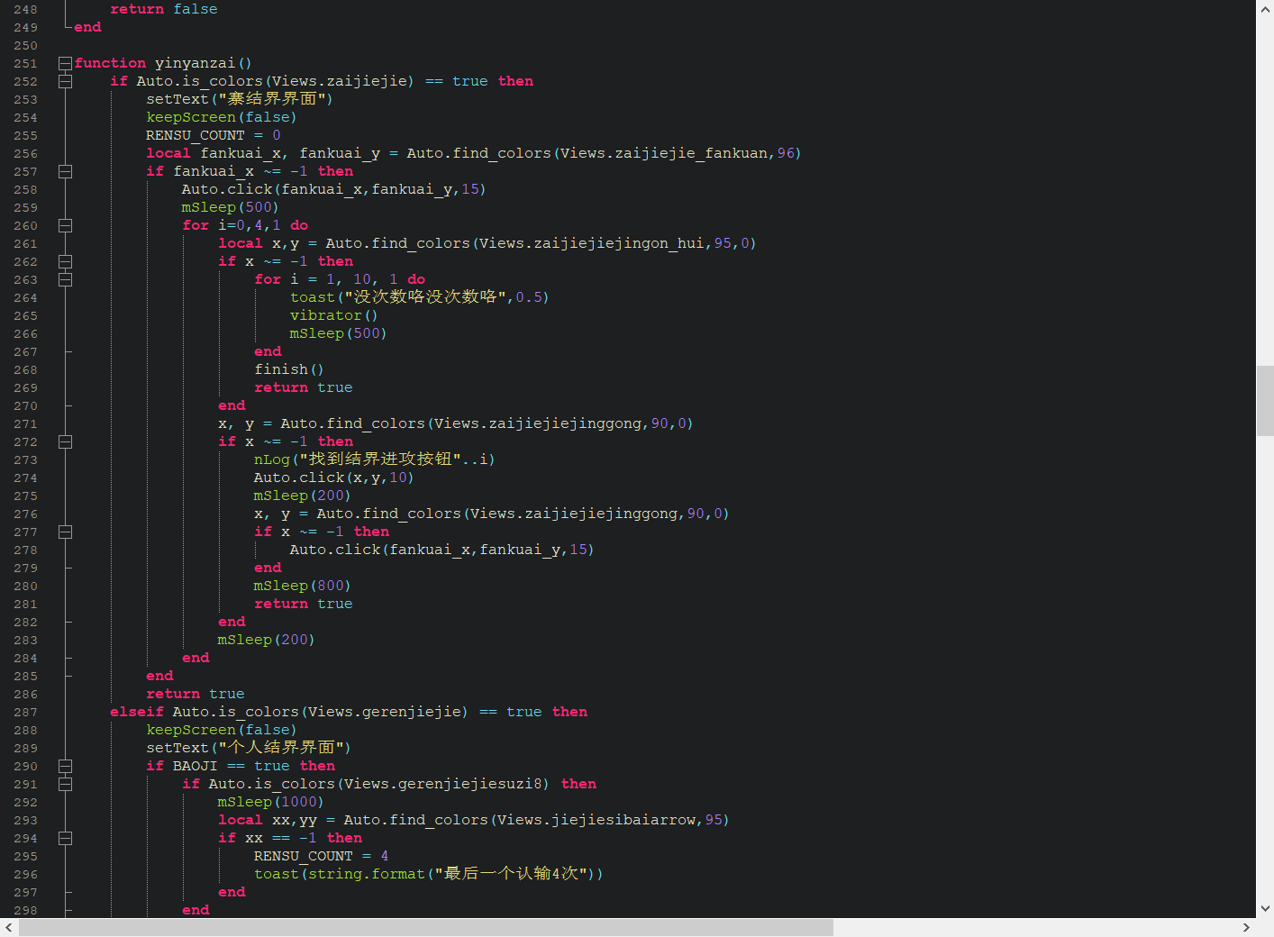
Task: Click vertical scrollbar down arrow
Action: point(1265,909)
